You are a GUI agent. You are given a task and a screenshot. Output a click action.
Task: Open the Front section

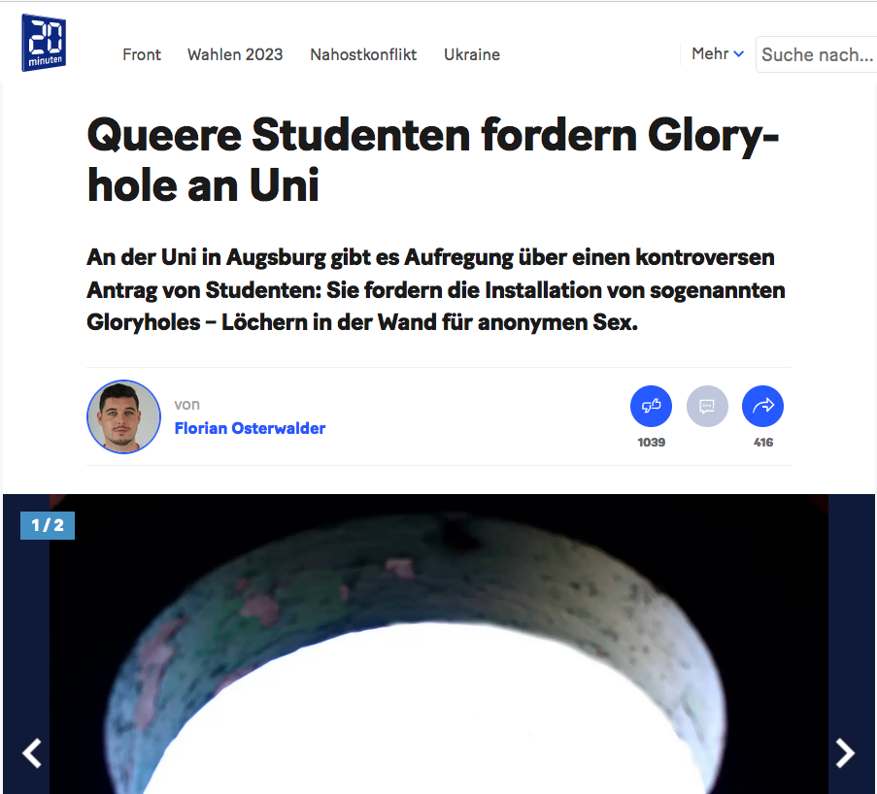click(142, 54)
